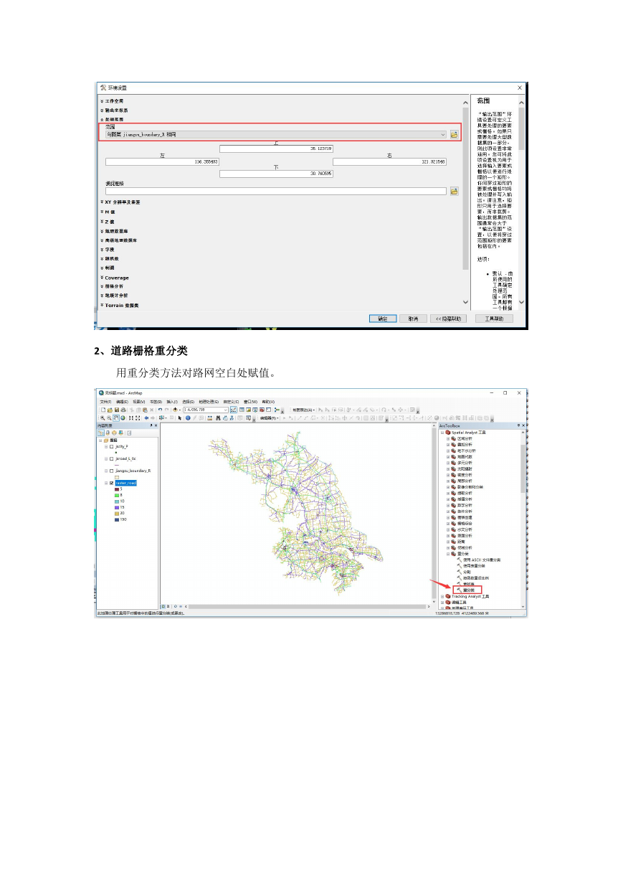Click the Save icon in ArcMap toolbar
623x881 pixels.
[x=115, y=410]
